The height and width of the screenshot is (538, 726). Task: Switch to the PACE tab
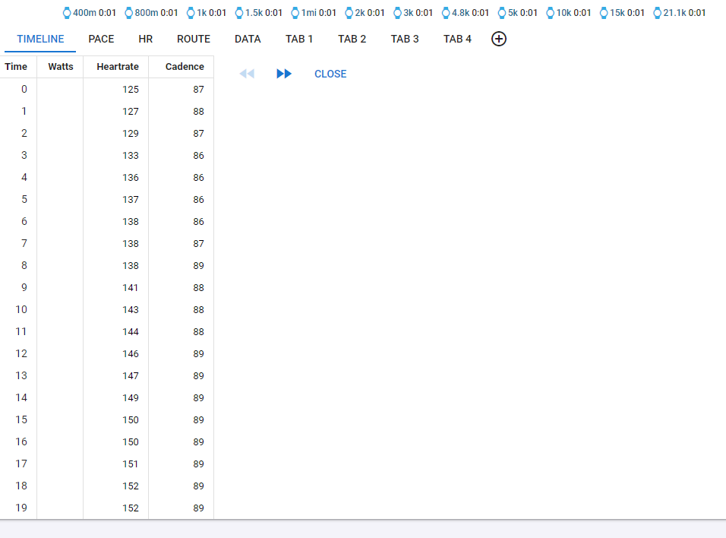coord(101,39)
